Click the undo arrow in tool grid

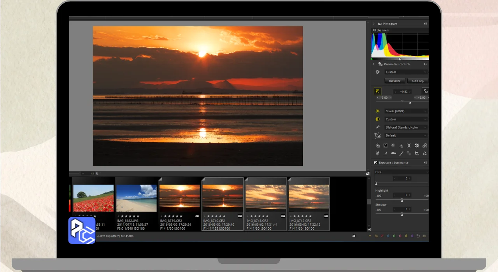coord(417,146)
